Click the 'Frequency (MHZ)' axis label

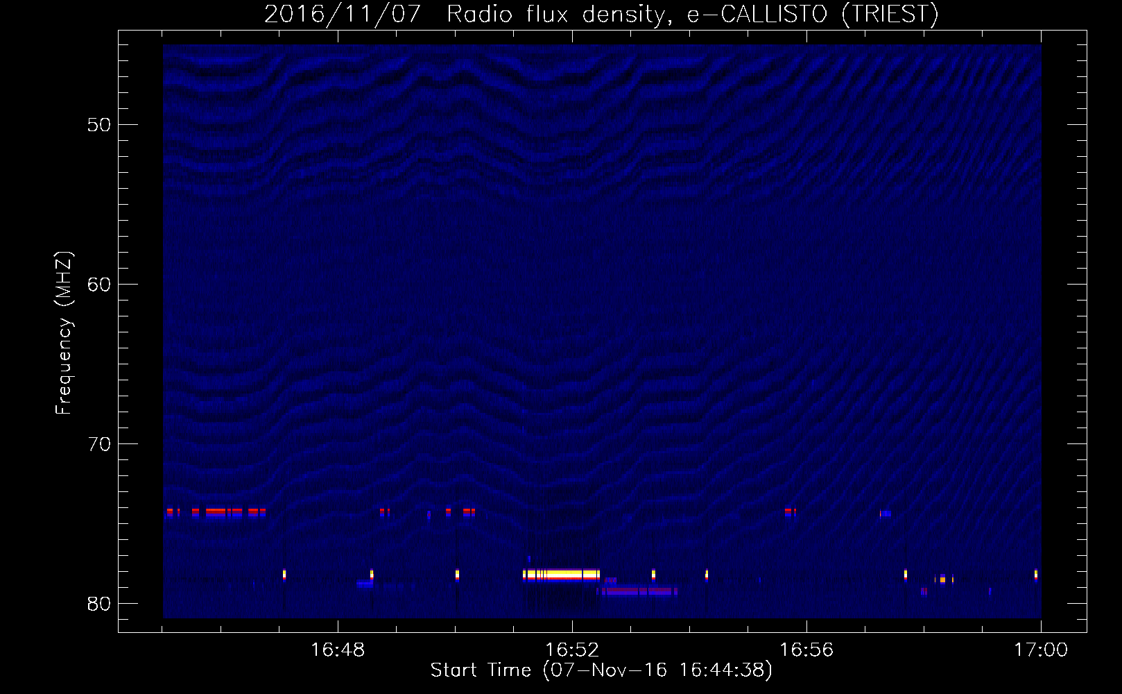coord(63,333)
